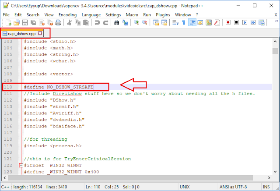Open the Macro menu

coord(132,15)
